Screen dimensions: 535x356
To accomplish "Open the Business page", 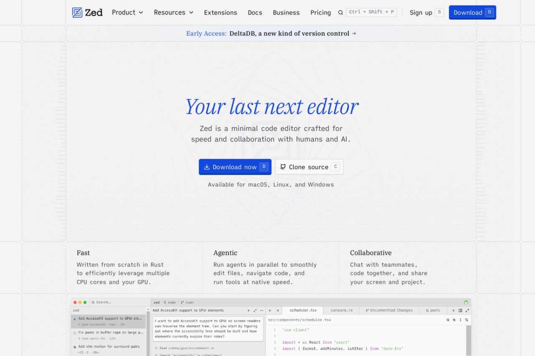I will [x=286, y=13].
